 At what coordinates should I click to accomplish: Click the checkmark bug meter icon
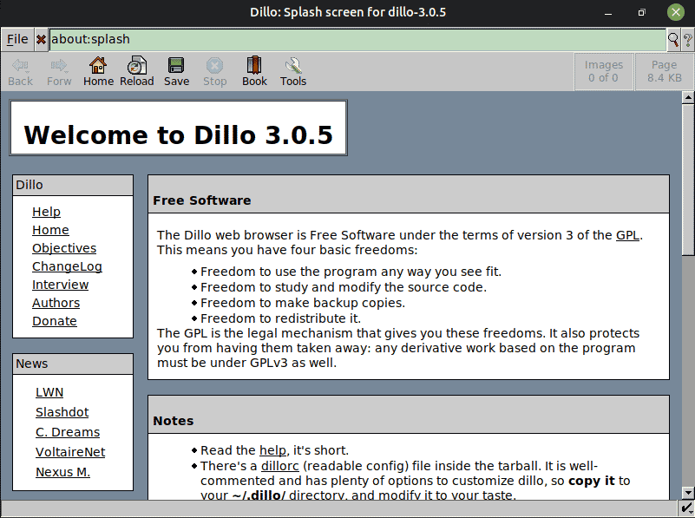click(x=686, y=508)
